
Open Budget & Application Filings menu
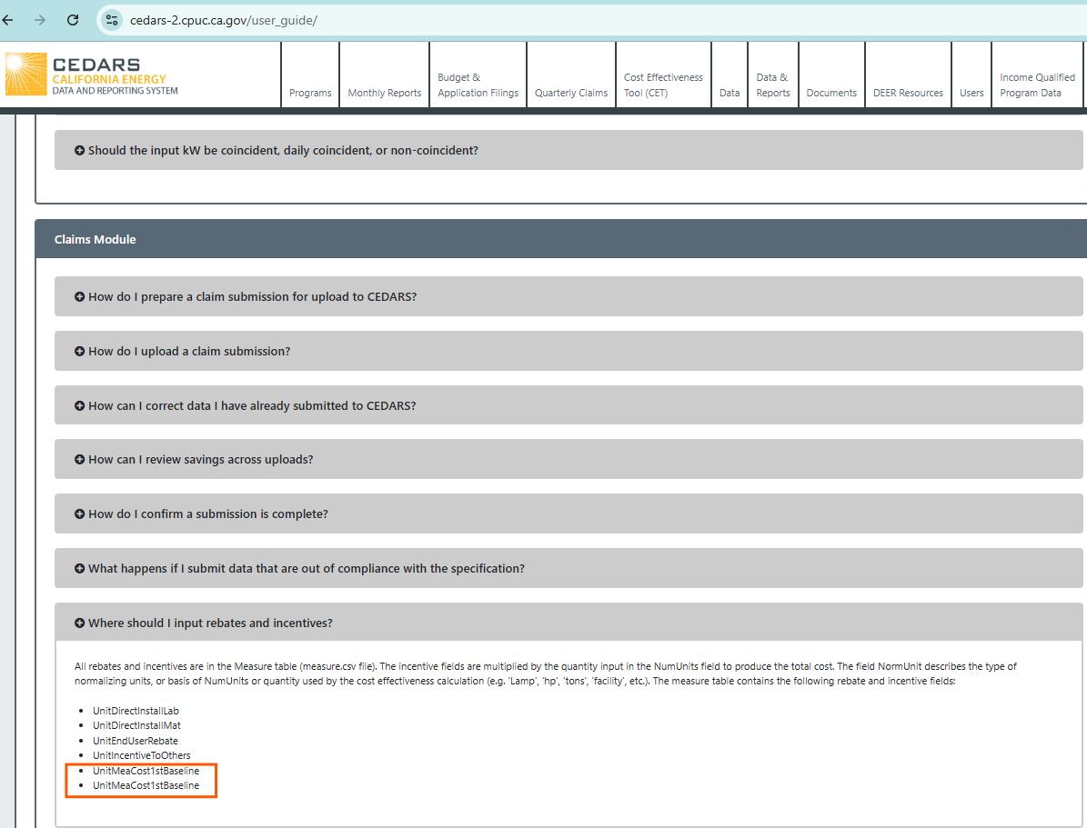478,85
